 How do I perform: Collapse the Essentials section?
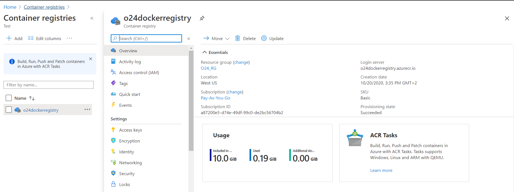(x=205, y=52)
